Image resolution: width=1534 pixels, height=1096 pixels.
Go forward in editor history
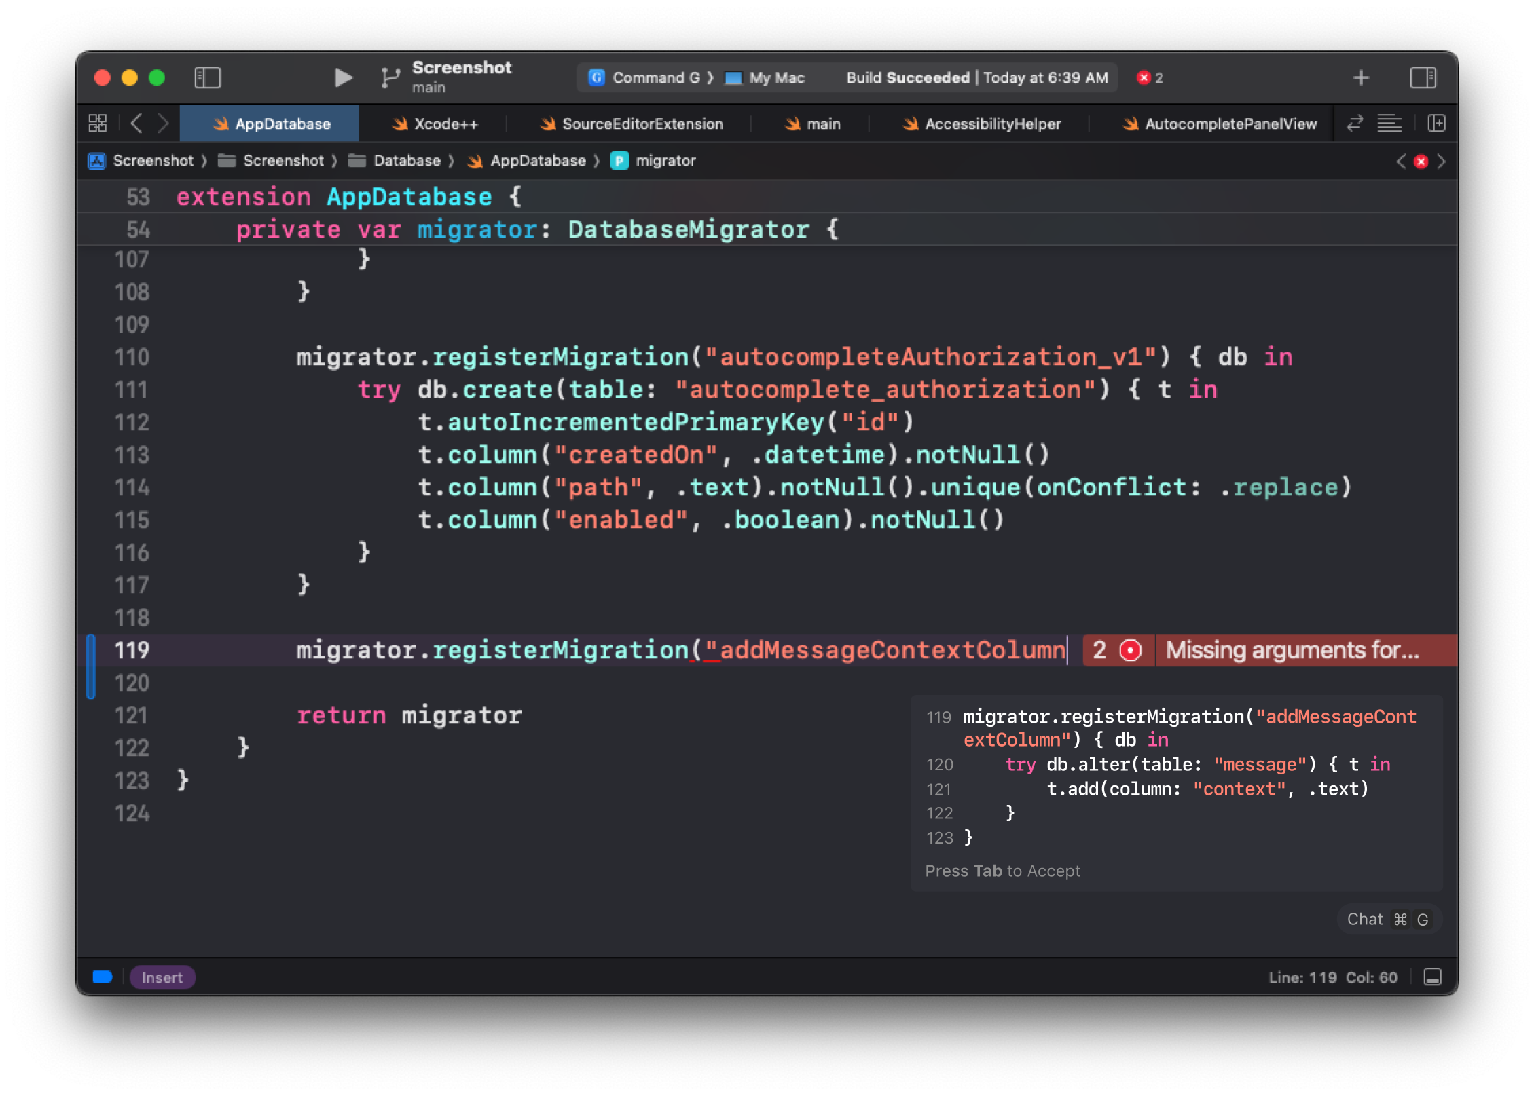tap(163, 124)
